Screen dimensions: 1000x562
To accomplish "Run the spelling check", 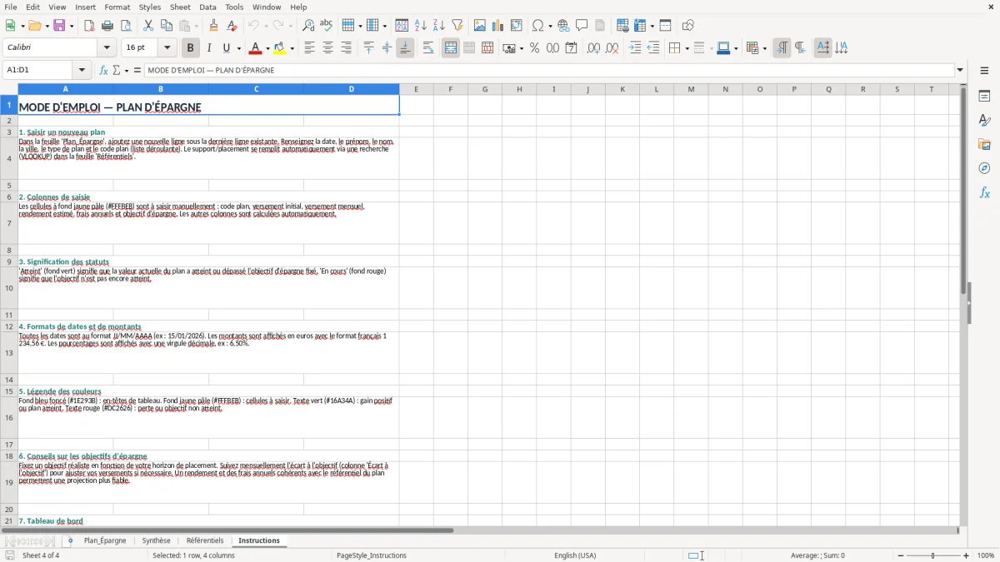I will tap(327, 26).
